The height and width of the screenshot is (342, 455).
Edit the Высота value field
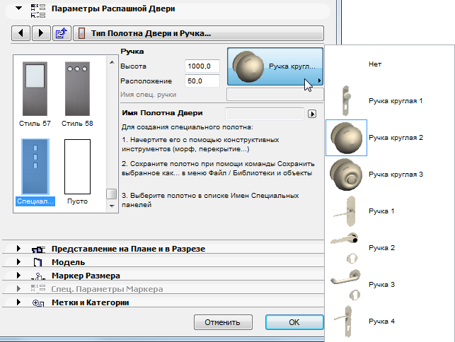coord(202,66)
